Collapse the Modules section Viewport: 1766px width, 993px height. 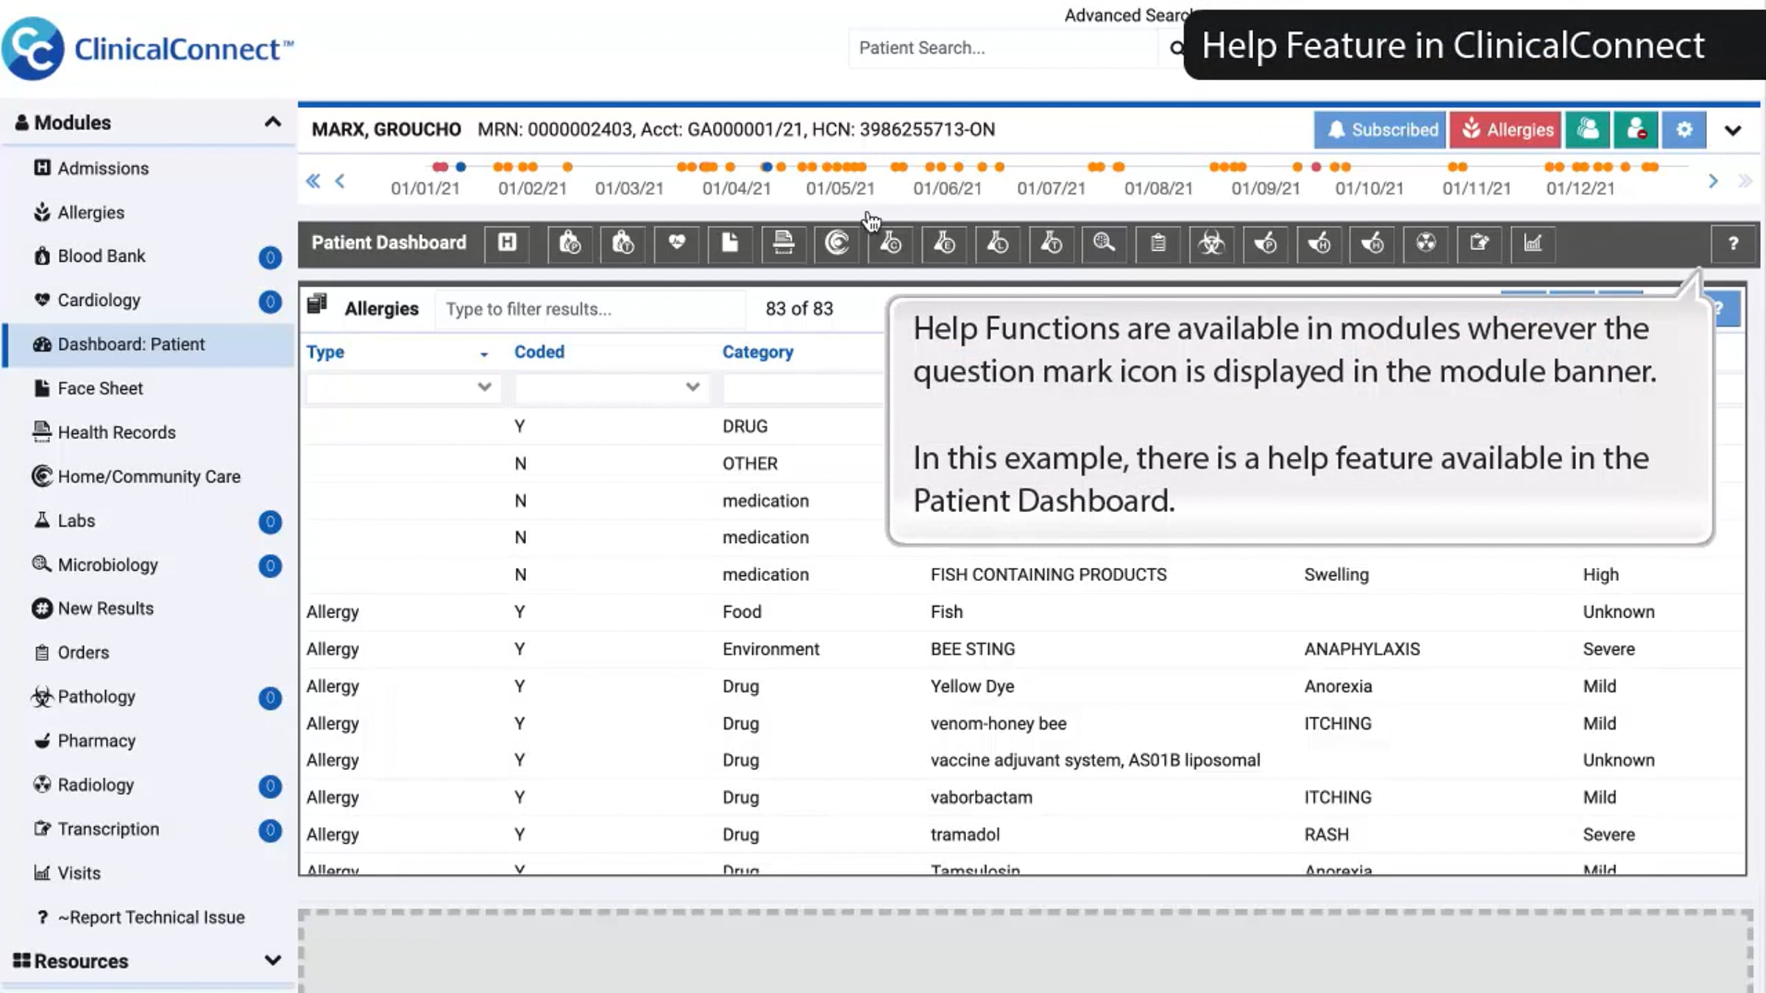click(x=272, y=122)
